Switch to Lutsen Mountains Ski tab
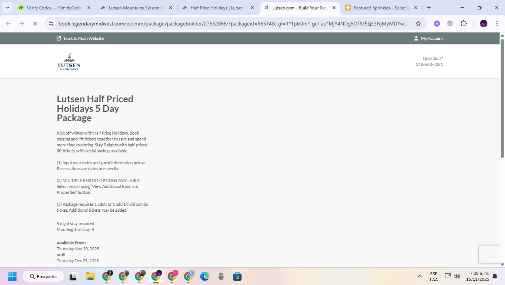This screenshot has width=505, height=285. tap(136, 7)
